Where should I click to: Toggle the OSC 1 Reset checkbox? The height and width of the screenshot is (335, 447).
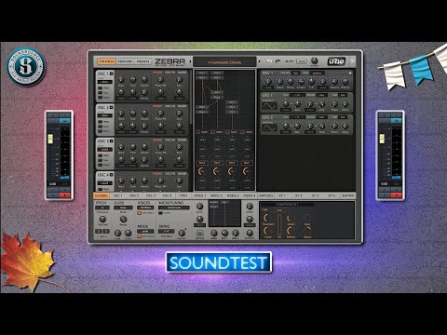tap(101, 98)
